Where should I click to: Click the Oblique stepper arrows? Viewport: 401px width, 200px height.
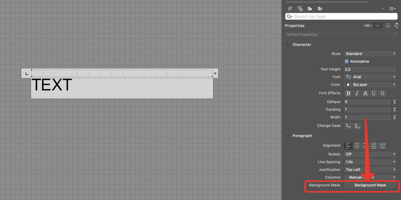pos(394,102)
